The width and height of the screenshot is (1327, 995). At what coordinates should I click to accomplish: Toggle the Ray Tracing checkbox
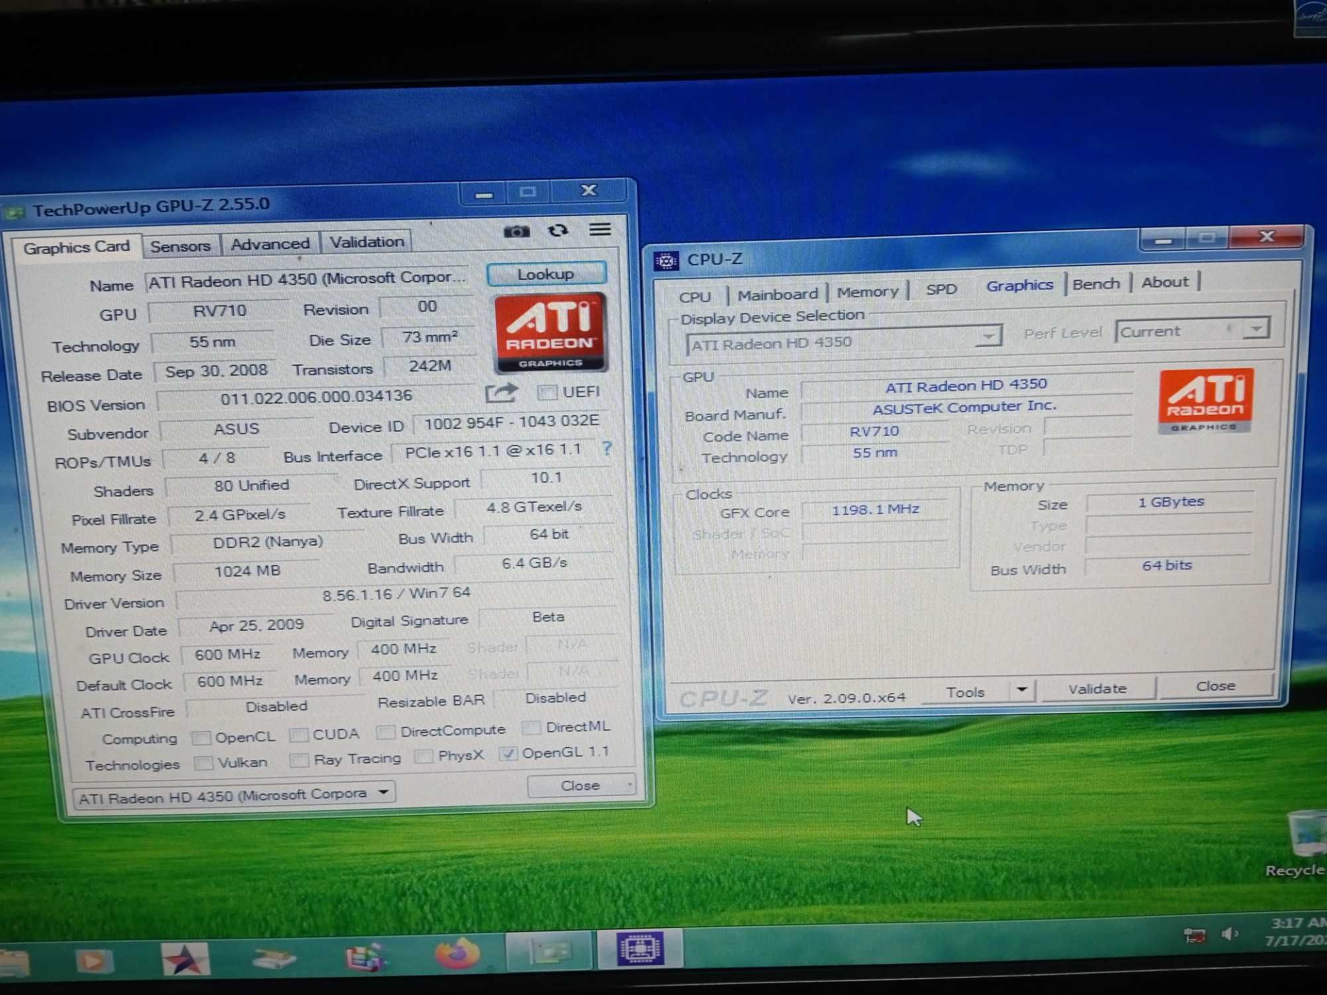tap(299, 760)
